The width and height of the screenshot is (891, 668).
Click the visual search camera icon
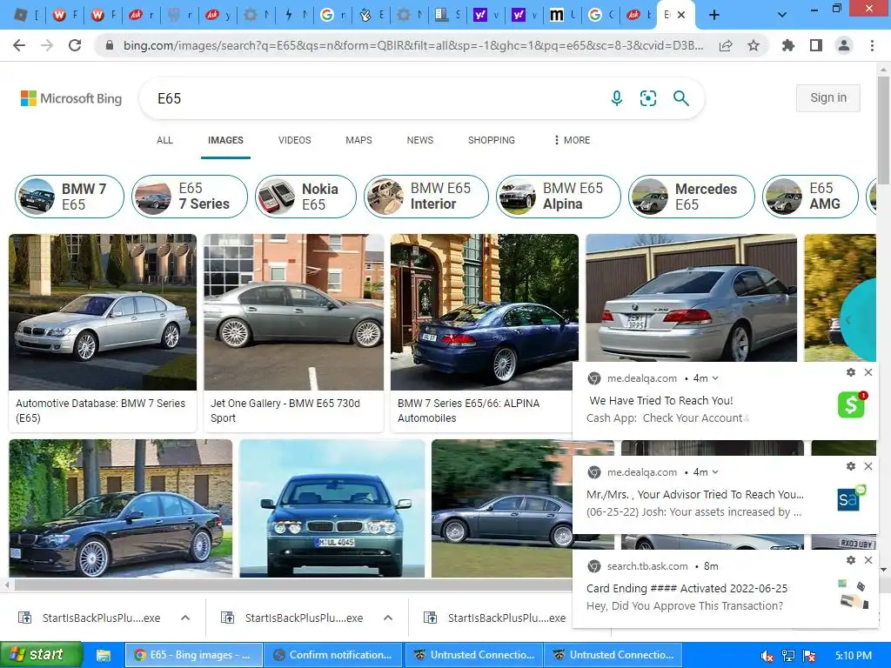coord(647,98)
